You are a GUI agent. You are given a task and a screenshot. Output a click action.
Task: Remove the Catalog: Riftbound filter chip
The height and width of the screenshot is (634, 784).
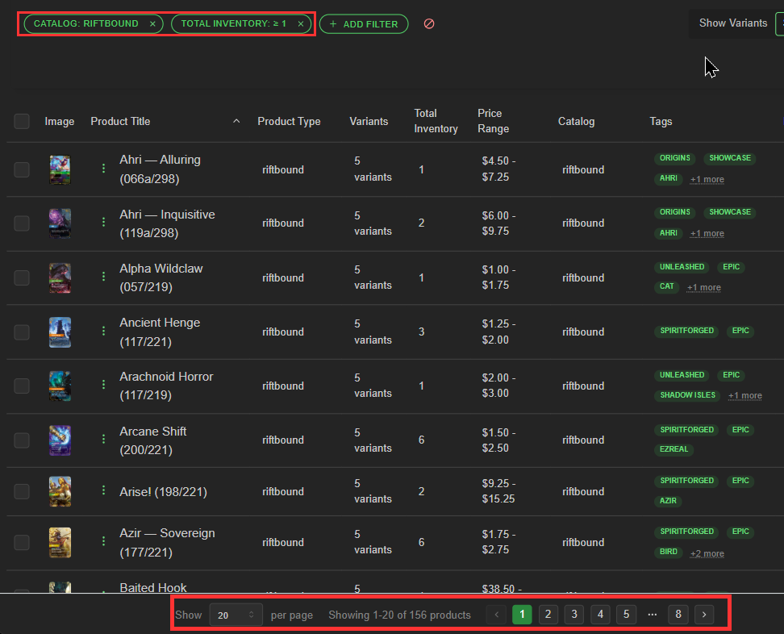point(152,24)
